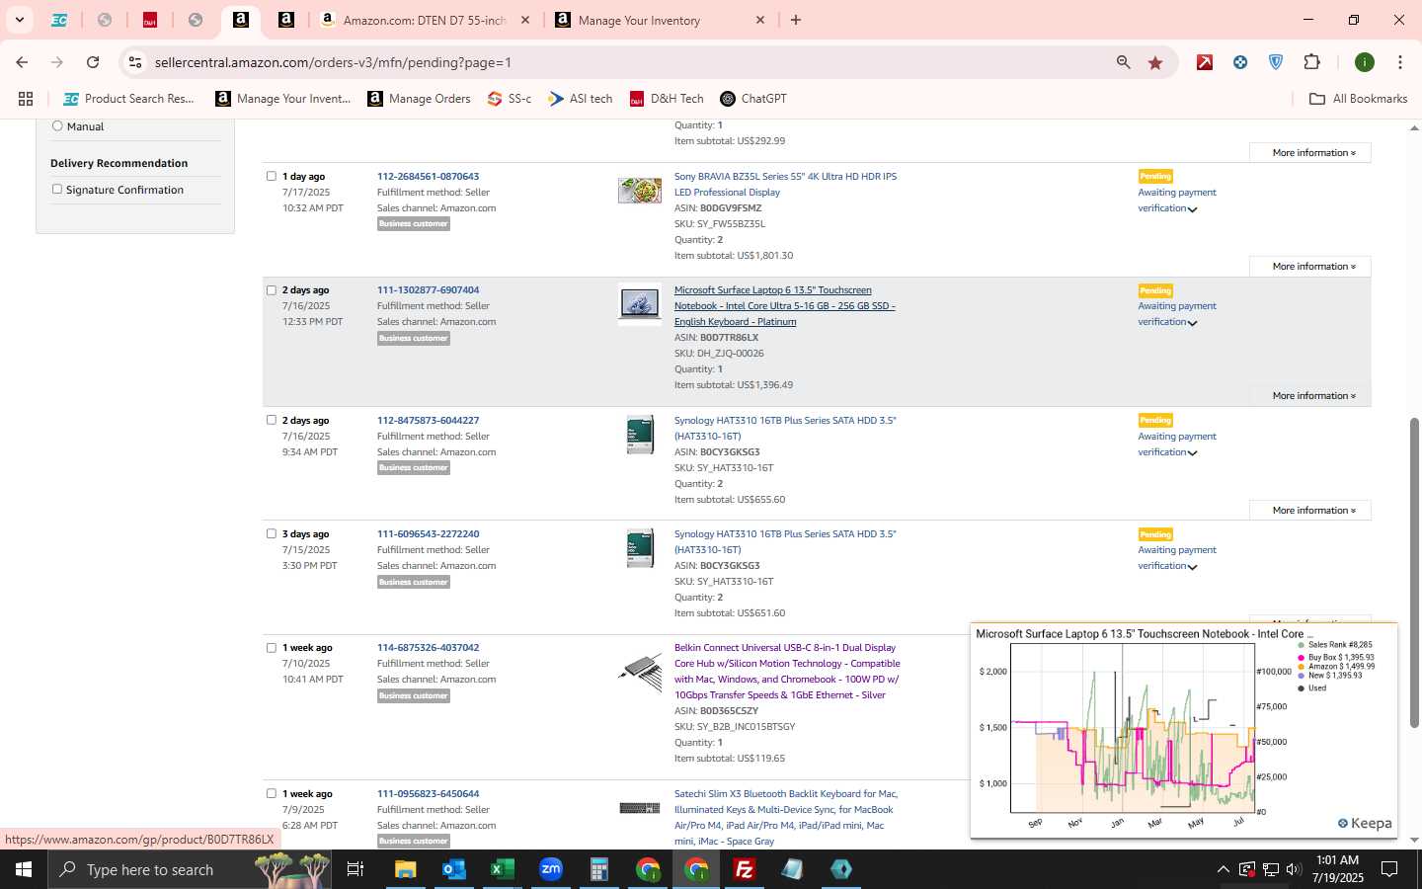Open the Extensions puzzle menu
The width and height of the screenshot is (1422, 889).
(x=1311, y=62)
